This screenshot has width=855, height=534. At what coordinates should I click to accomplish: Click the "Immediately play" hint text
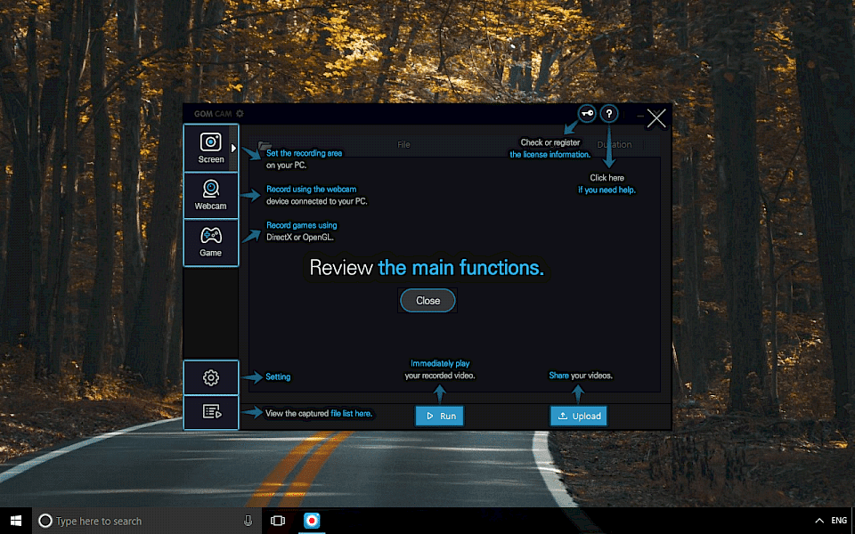click(440, 363)
